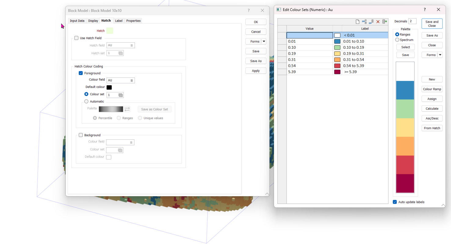Click the insert row above icon
The height and width of the screenshot is (252, 451).
click(364, 22)
